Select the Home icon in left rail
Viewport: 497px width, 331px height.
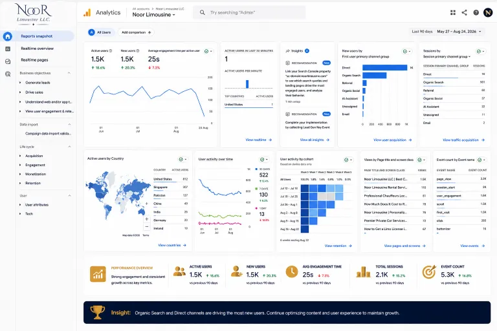pos(8,36)
